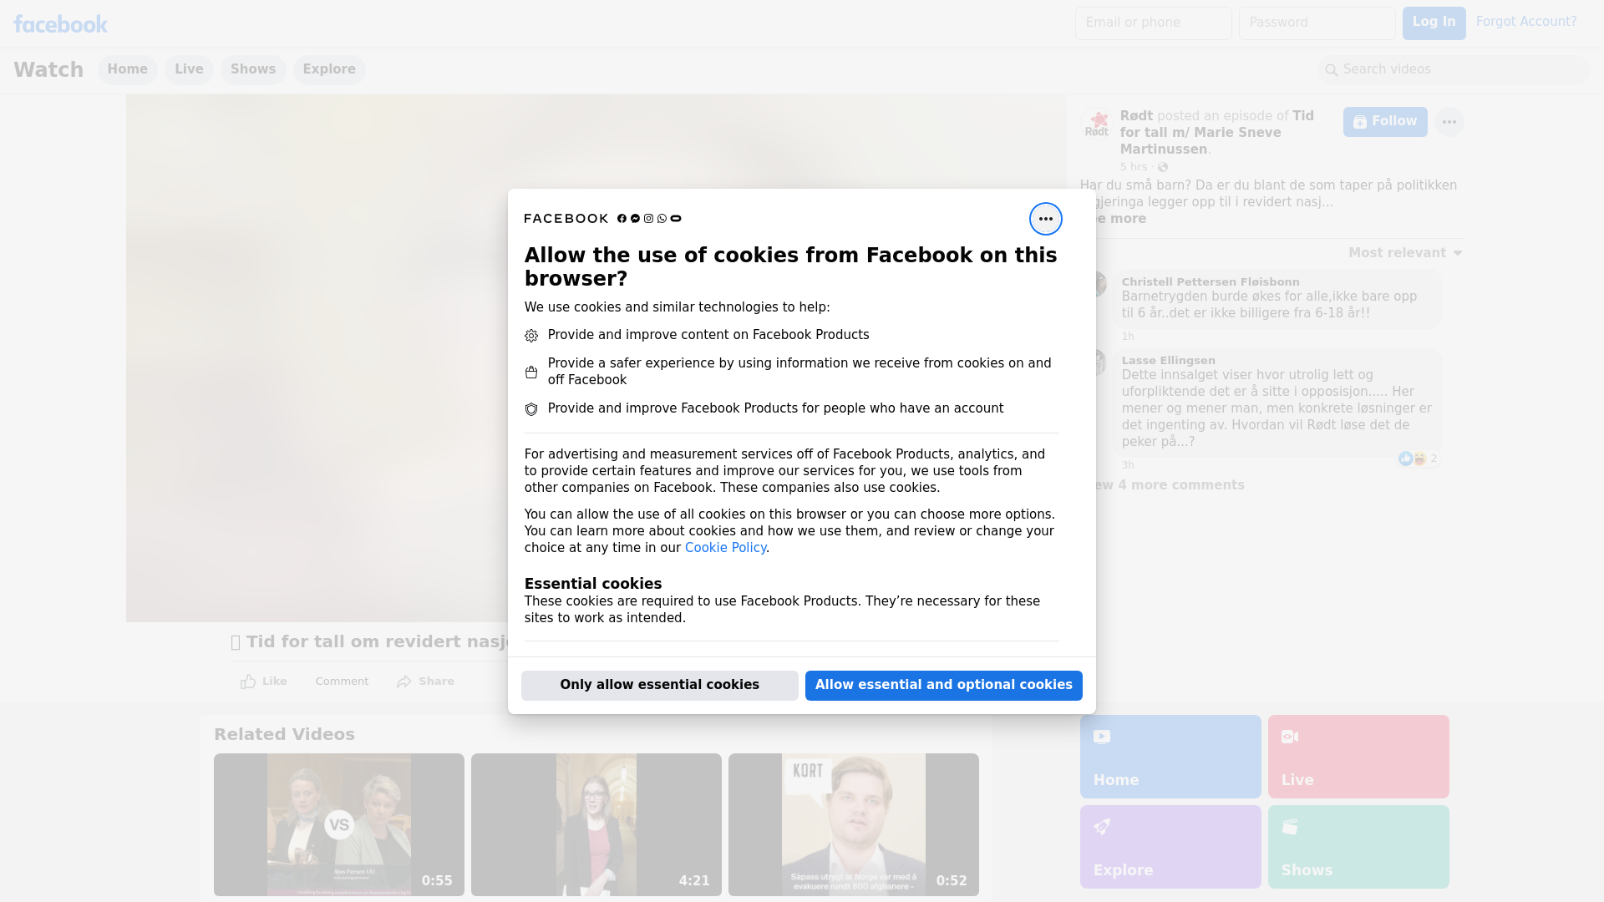Click the Follow button for Rødt
This screenshot has width=1604, height=902.
click(x=1384, y=122)
